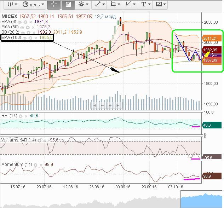Image resolution: width=224 pixels, height=208 pixels.
Task: Remove the EMA (100) indicator
Action: tap(36, 38)
